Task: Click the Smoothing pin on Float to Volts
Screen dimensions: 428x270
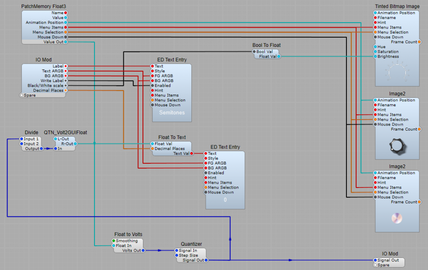Action: [x=113, y=241]
